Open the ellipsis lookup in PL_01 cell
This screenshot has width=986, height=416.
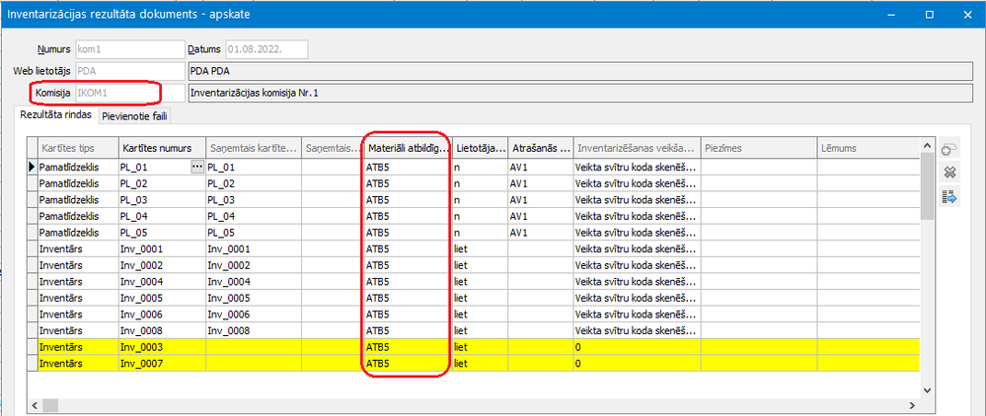pyautogui.click(x=197, y=167)
